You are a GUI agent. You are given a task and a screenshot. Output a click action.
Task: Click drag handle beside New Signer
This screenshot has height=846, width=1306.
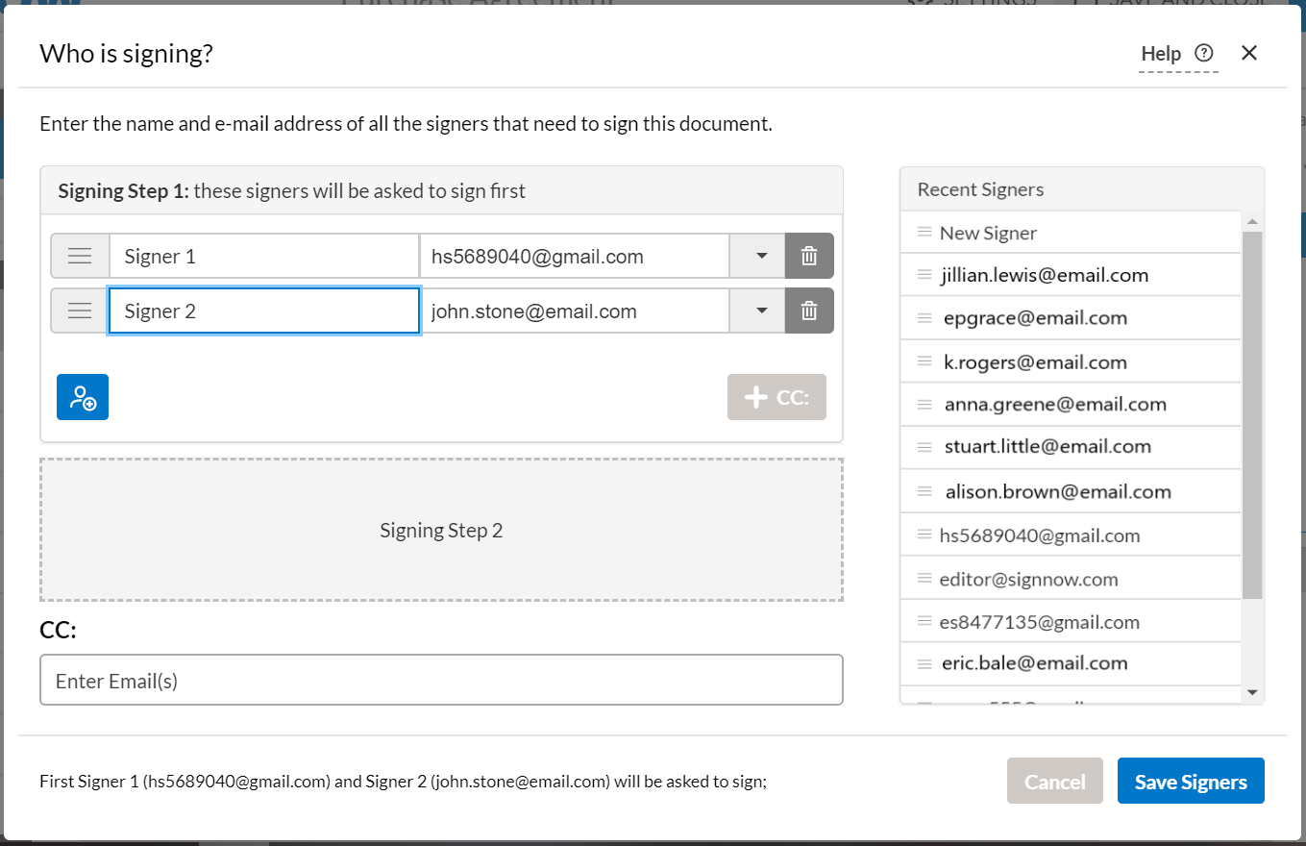(924, 233)
